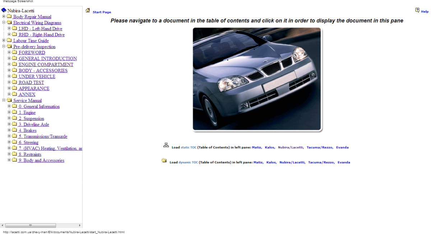Screen dimensions: 431x234
Task: Click the dynamic TOC folder icon
Action: (x=164, y=160)
